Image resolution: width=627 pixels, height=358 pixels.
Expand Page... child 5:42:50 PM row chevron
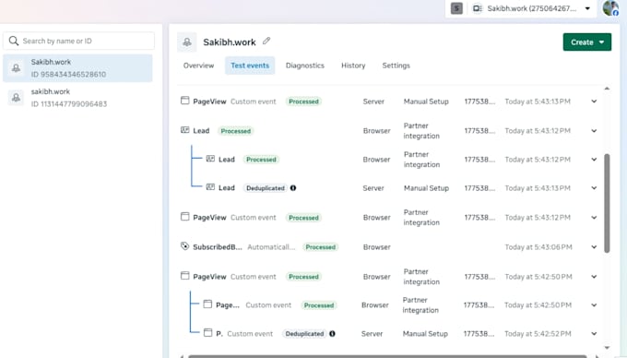point(594,305)
